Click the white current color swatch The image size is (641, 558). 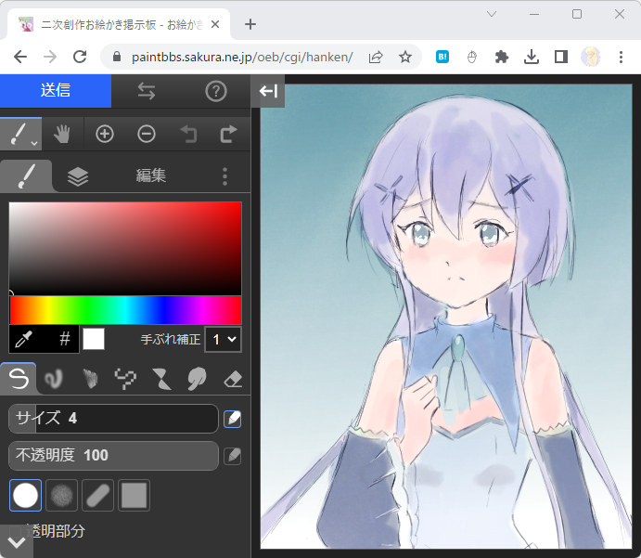(x=94, y=339)
